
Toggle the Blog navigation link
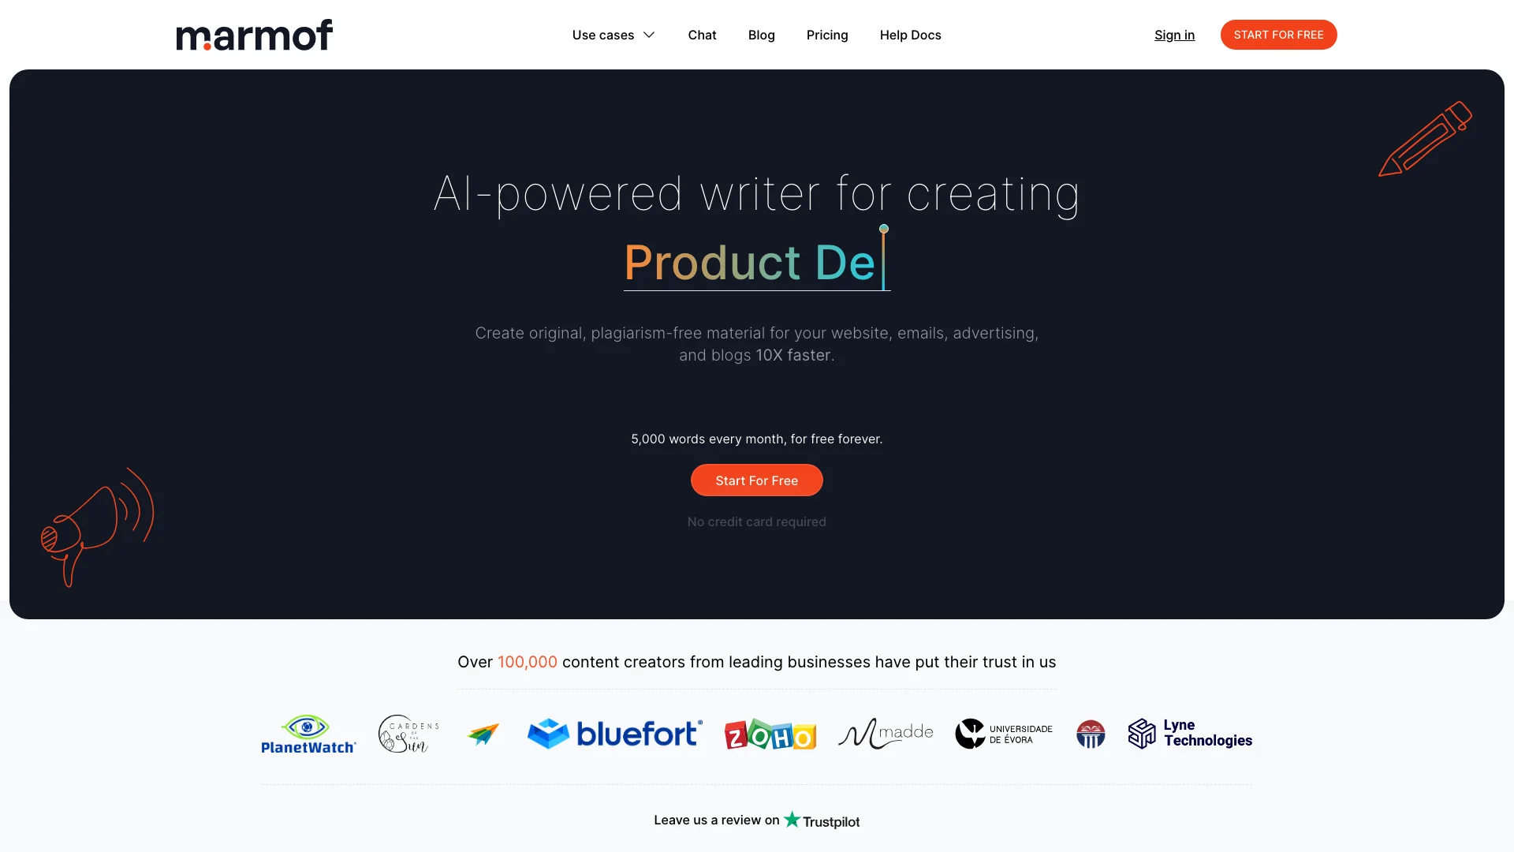pos(761,35)
